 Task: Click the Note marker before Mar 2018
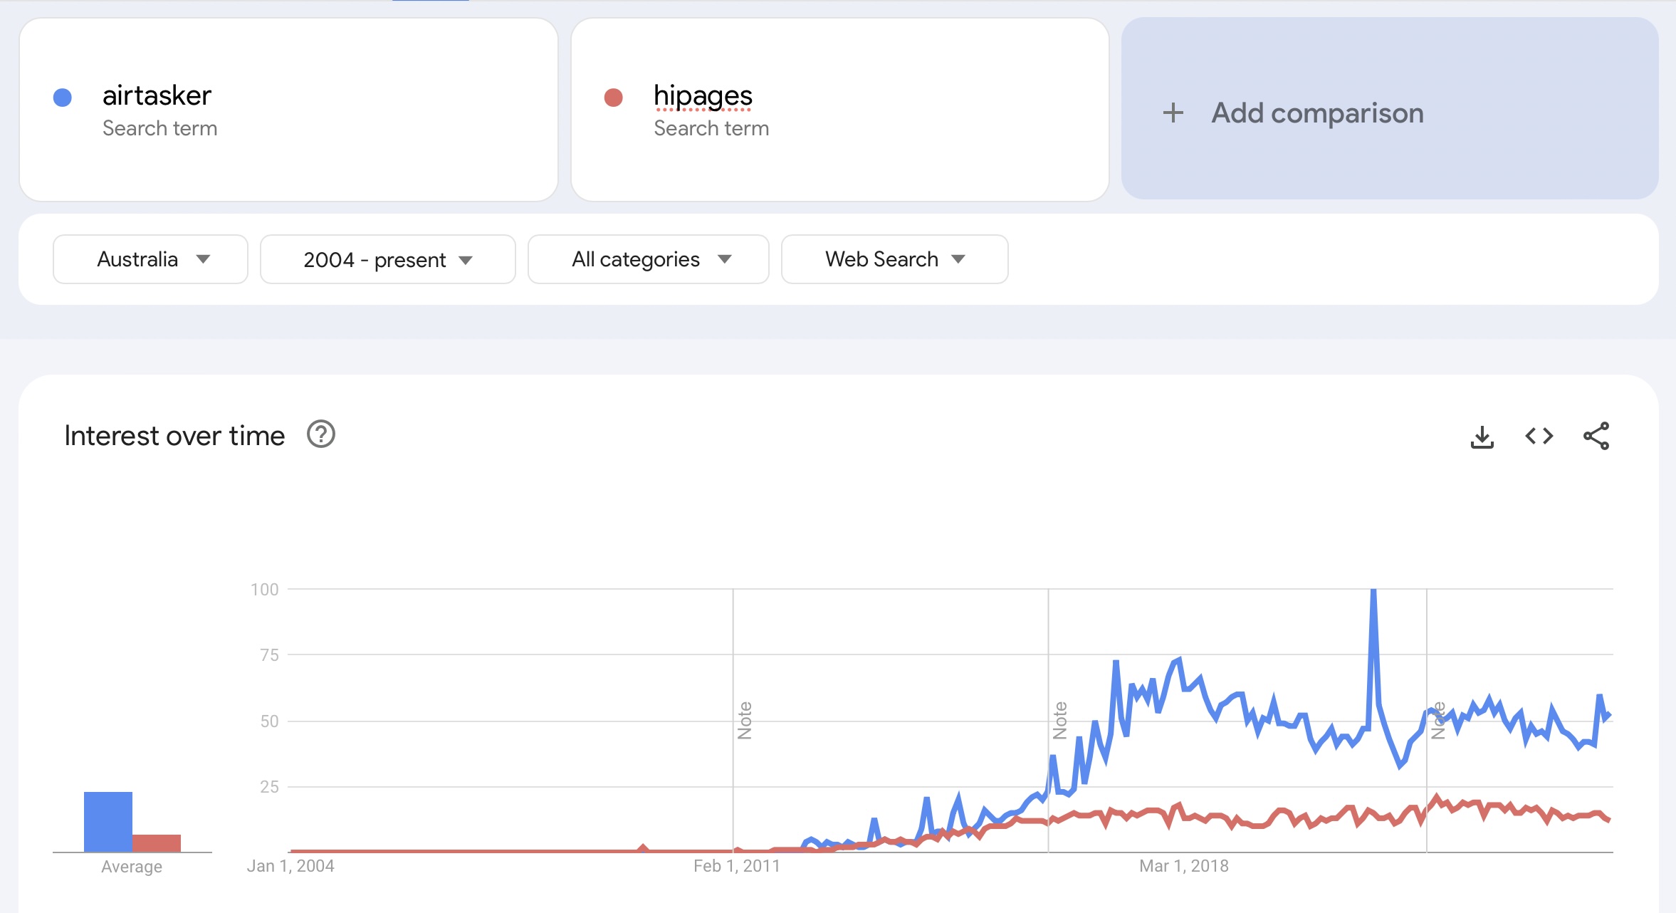[x=1060, y=720]
